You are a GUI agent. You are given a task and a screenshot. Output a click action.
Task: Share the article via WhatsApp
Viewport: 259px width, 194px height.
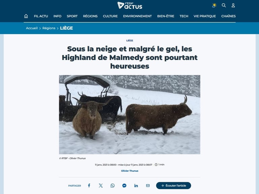tap(113, 186)
